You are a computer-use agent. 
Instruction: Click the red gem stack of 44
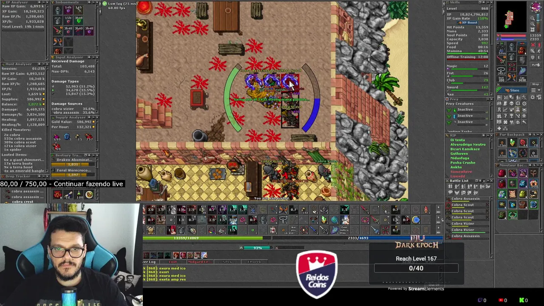tap(523, 142)
